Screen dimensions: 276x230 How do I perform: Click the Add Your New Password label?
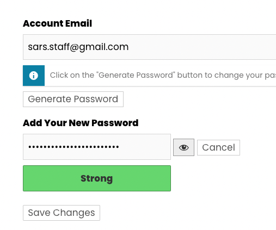tap(81, 123)
